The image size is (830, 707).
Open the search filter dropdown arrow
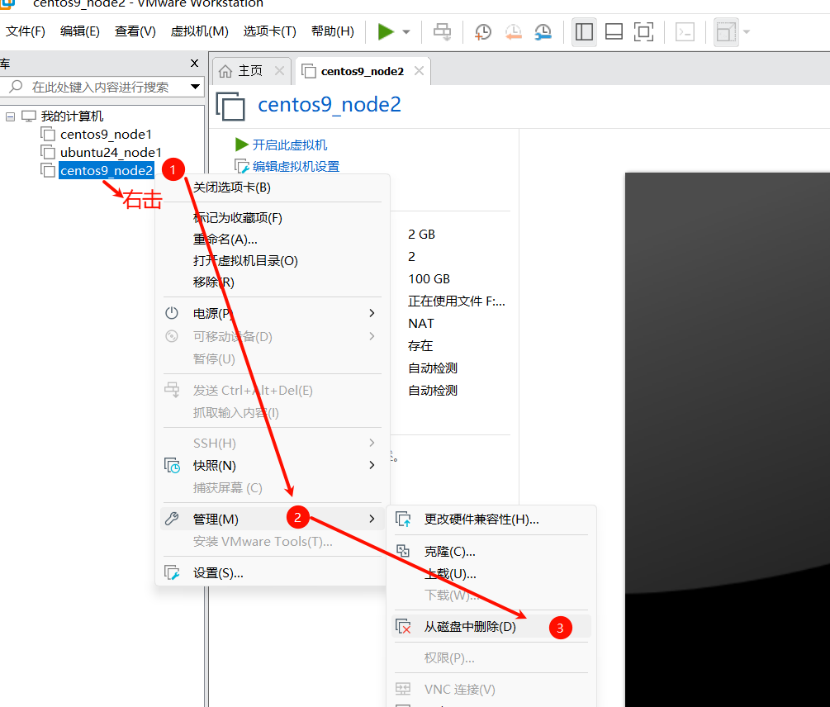[x=196, y=87]
